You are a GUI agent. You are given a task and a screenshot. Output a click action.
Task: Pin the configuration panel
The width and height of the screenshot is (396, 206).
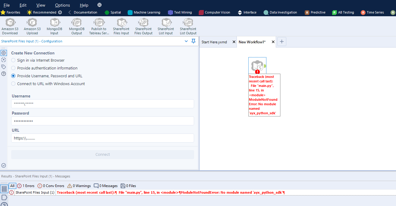click(x=193, y=41)
